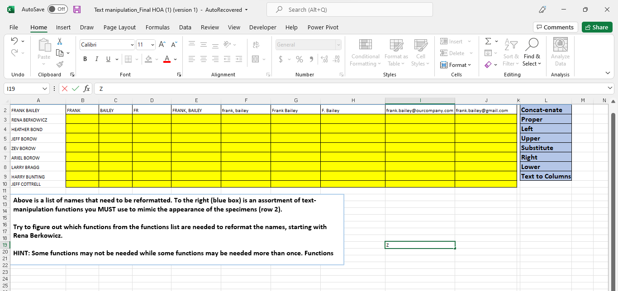Switch to the Formulas tab
The image size is (618, 291).
(157, 27)
